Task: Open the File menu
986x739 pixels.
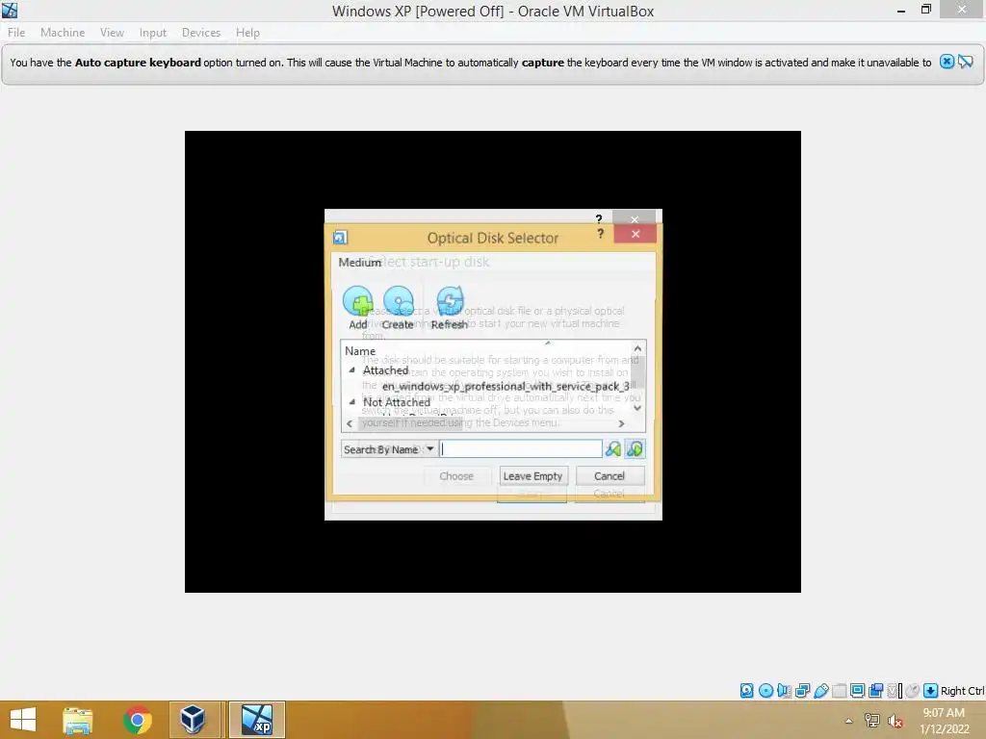Action: coord(16,33)
